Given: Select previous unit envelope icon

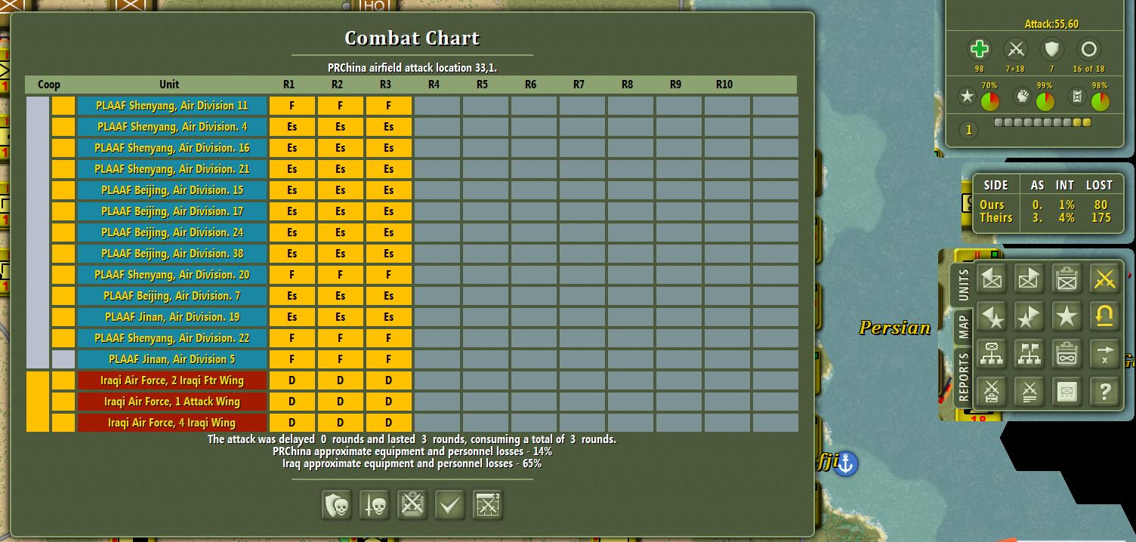Looking at the screenshot, I should [992, 279].
